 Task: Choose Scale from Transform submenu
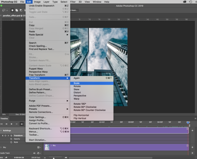coord(92,83)
